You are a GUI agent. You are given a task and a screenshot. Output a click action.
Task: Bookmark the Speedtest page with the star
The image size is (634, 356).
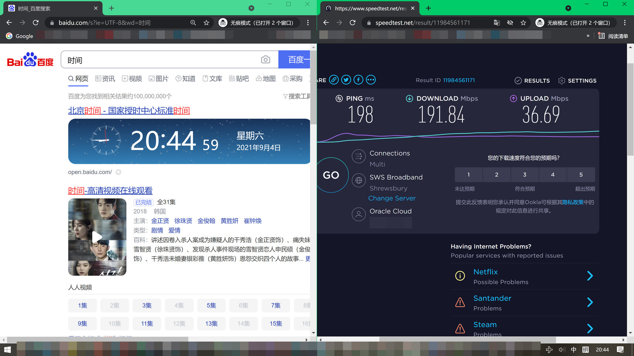[x=523, y=23]
